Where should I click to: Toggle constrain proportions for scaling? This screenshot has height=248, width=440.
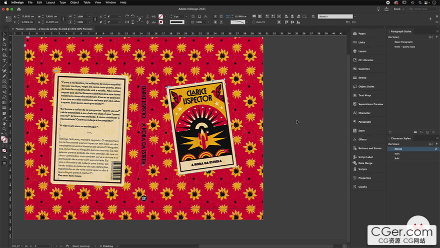(95, 19)
